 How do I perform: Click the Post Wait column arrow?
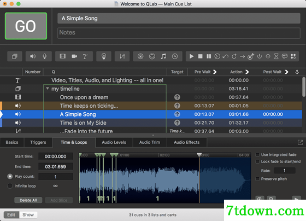point(286,72)
